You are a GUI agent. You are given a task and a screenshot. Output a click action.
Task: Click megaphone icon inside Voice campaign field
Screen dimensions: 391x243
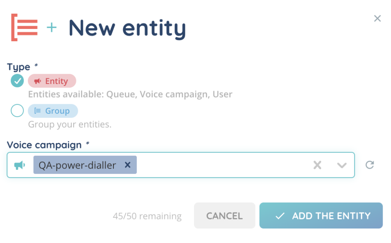click(20, 165)
